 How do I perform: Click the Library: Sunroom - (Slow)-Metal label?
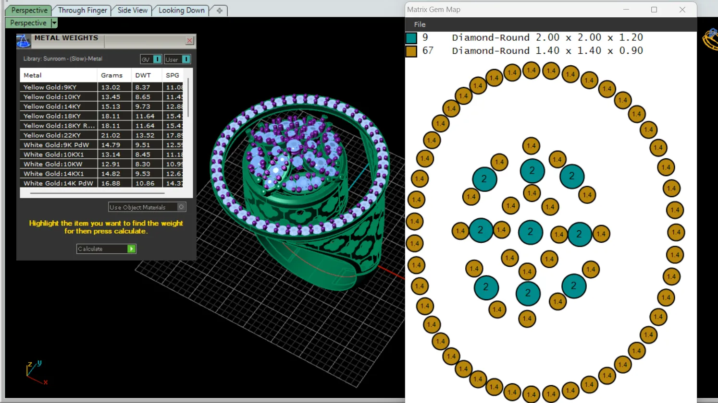pos(62,59)
